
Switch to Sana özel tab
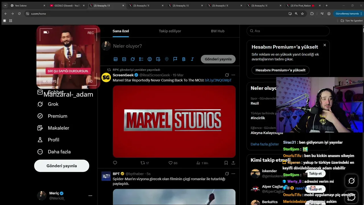(x=121, y=31)
